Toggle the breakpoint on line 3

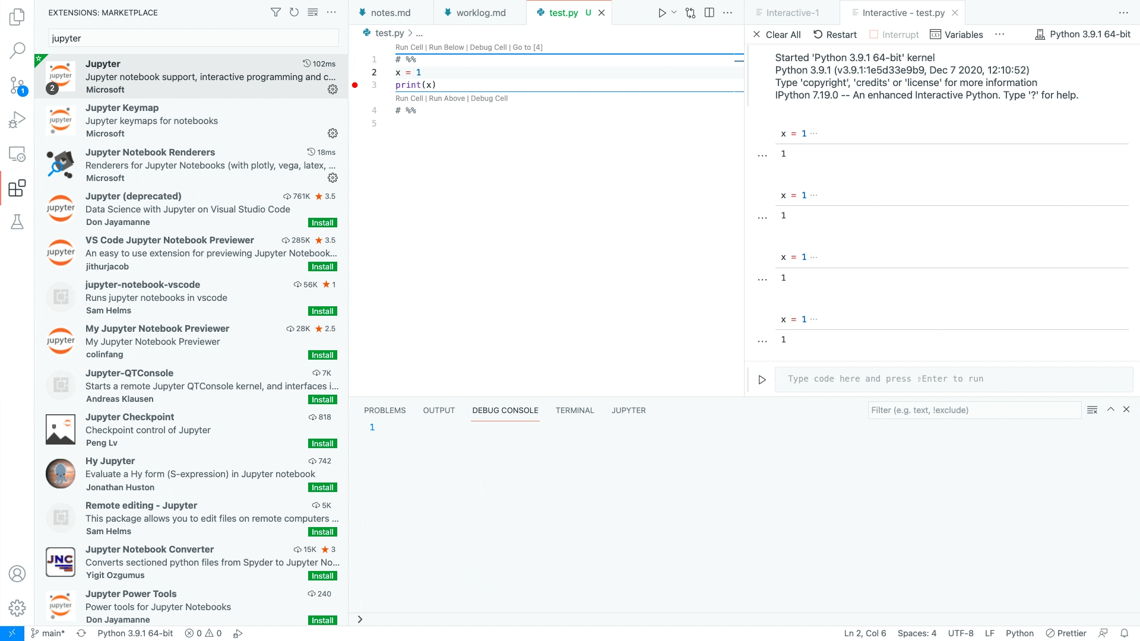click(x=355, y=85)
